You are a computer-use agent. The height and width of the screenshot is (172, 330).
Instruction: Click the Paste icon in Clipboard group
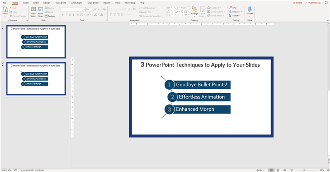(x=5, y=9)
